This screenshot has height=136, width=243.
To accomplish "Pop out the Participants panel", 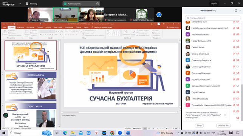I will [236, 11].
